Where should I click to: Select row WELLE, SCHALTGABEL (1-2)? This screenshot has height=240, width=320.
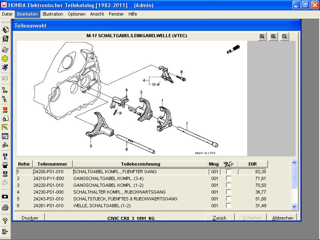click(142, 206)
